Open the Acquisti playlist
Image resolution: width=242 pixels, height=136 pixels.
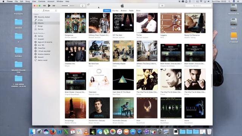[x=46, y=39]
